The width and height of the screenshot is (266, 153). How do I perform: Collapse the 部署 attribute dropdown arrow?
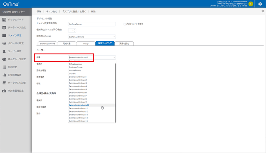click(x=114, y=57)
